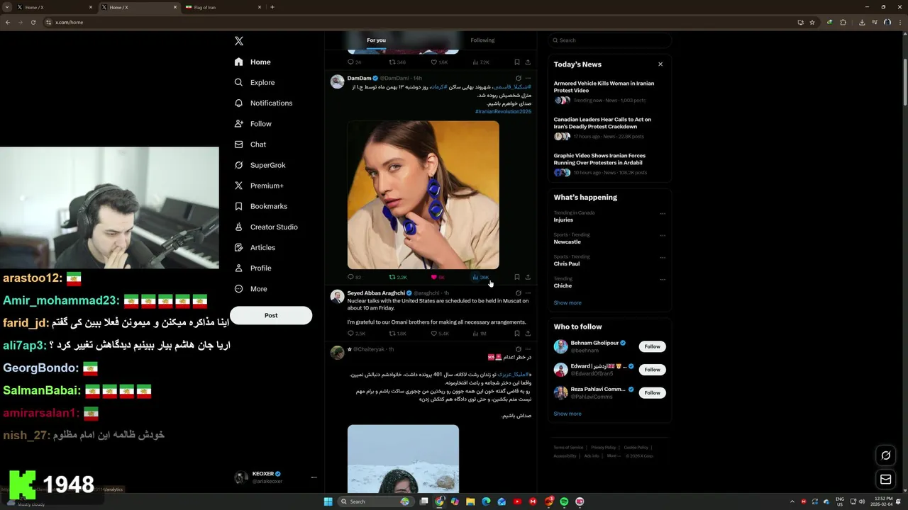Bookmark Seyed Abbas Araghchi's post
Image resolution: width=908 pixels, height=510 pixels.
517,333
